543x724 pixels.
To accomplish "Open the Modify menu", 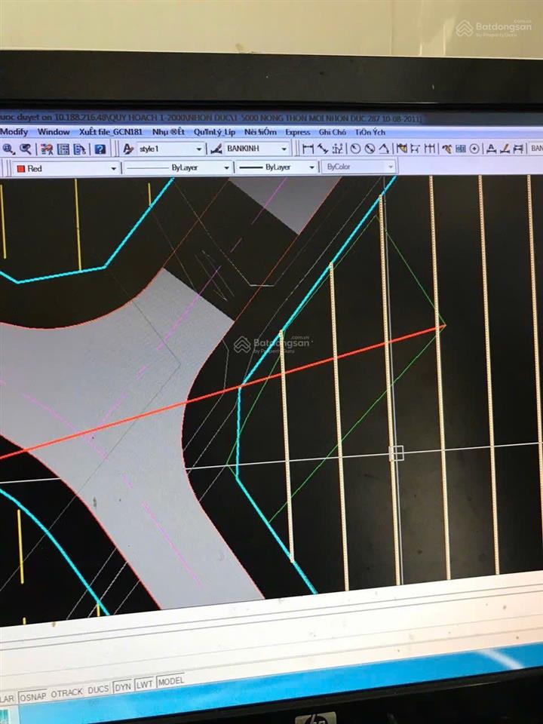I will pos(14,132).
